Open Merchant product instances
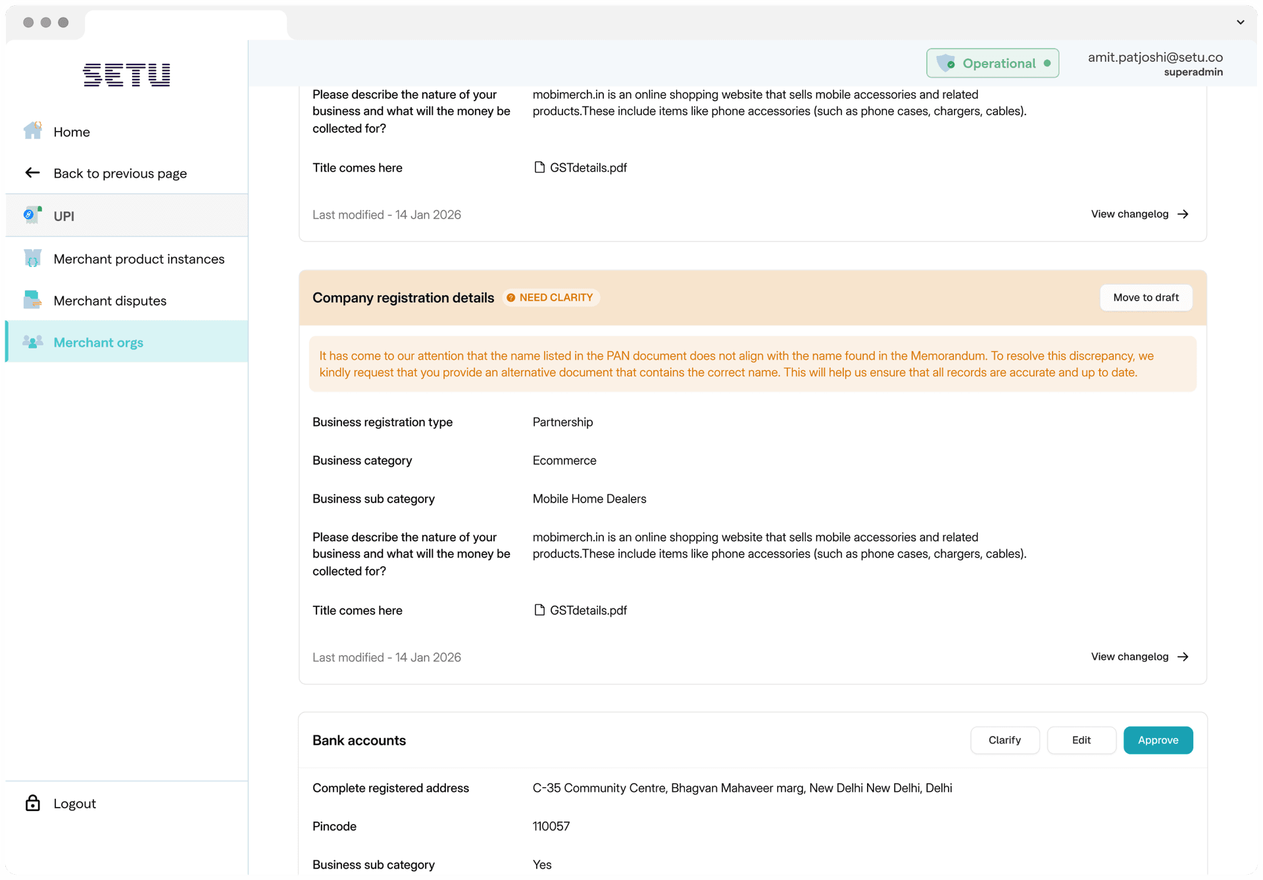 pyautogui.click(x=126, y=258)
